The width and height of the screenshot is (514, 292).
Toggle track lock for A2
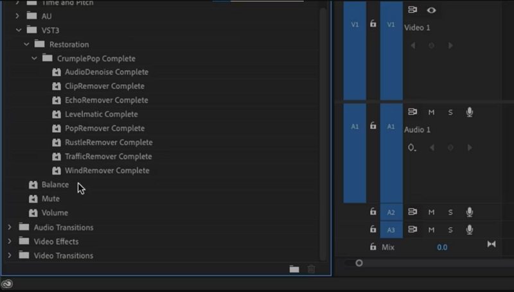point(373,212)
